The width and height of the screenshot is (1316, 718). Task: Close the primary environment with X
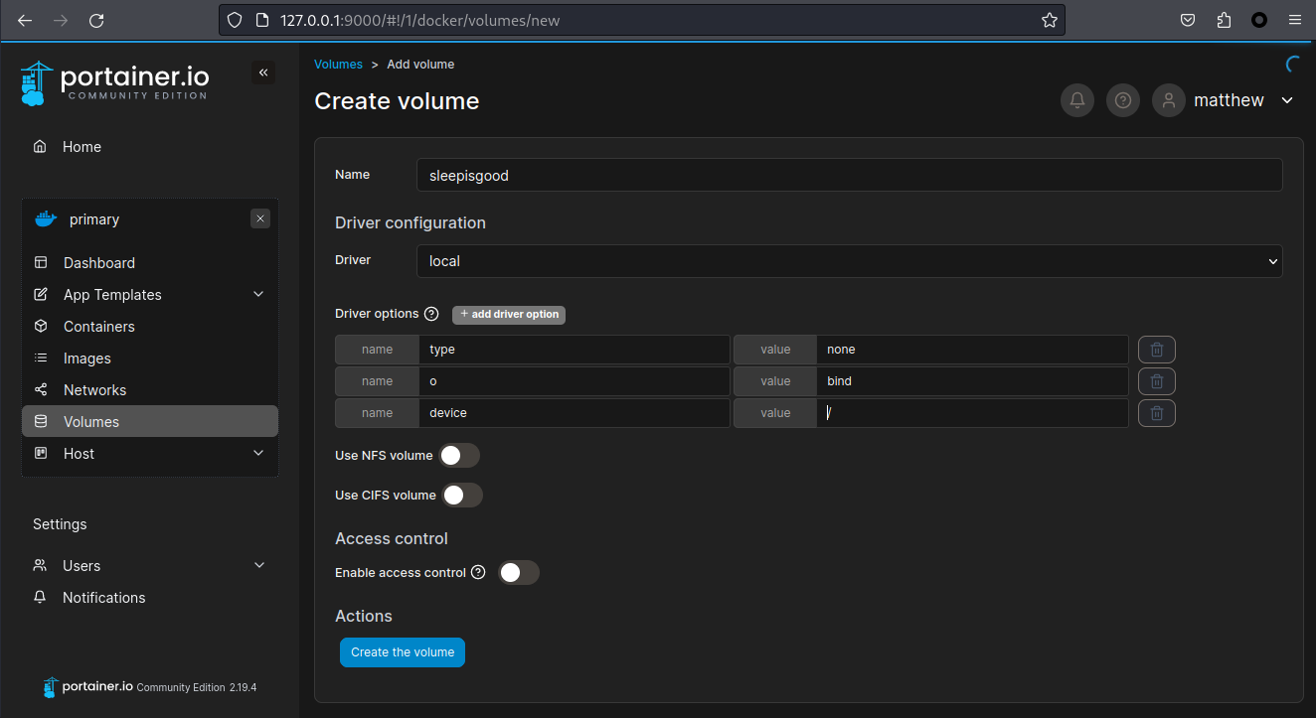pyautogui.click(x=260, y=218)
